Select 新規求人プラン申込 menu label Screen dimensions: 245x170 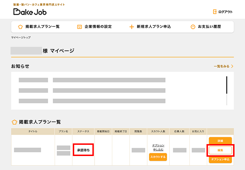(154, 27)
